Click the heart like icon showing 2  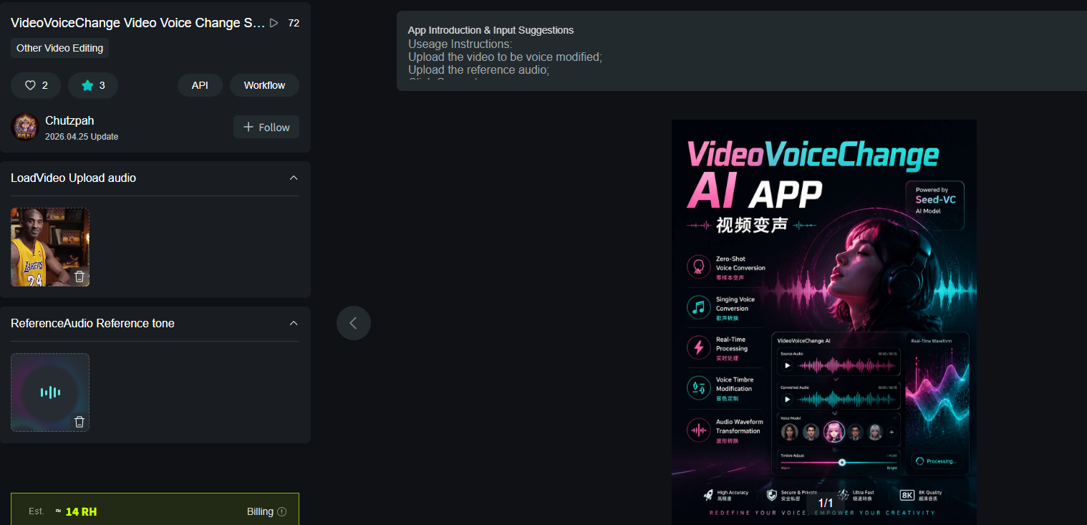click(30, 85)
